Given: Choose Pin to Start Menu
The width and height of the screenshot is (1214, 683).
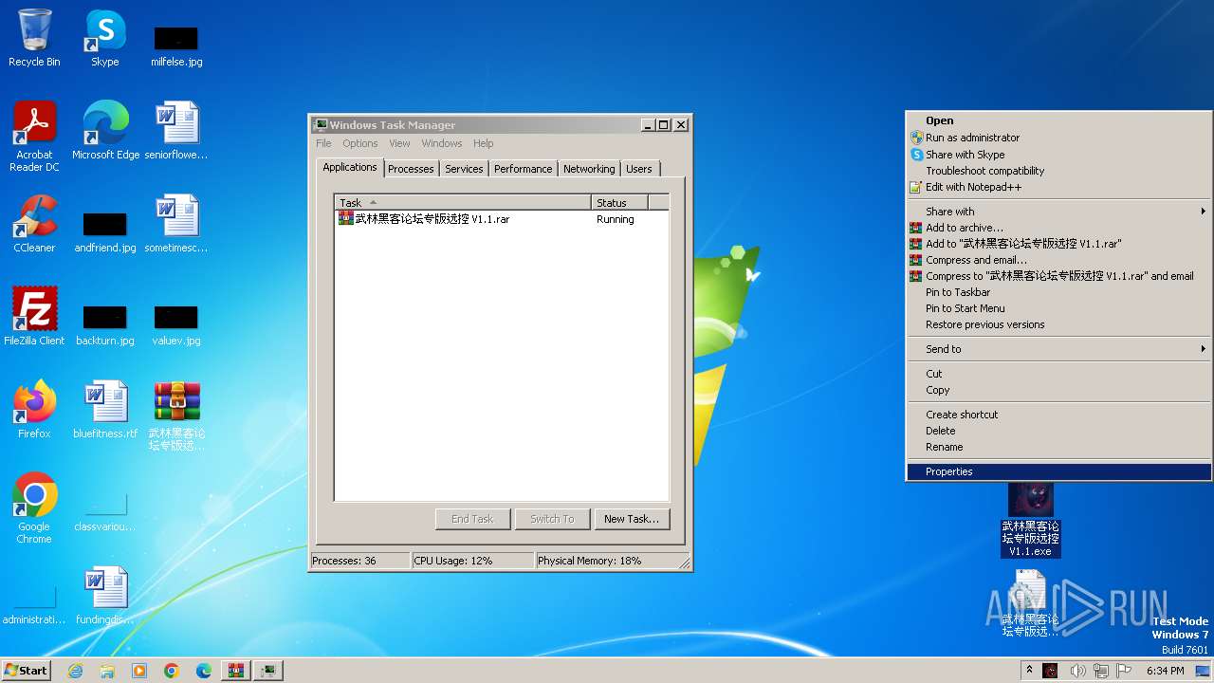Looking at the screenshot, I should [1058, 308].
